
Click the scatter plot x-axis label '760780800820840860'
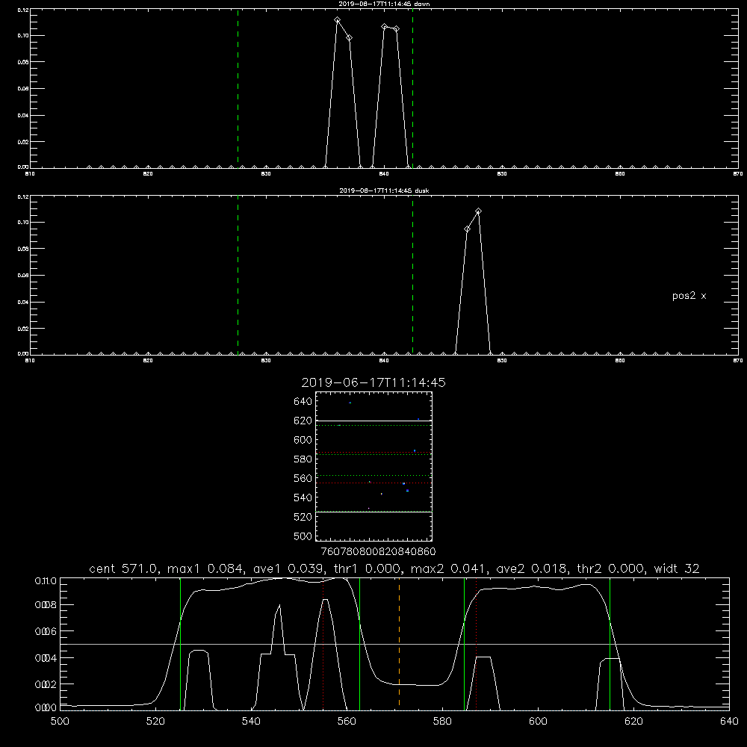click(x=378, y=551)
